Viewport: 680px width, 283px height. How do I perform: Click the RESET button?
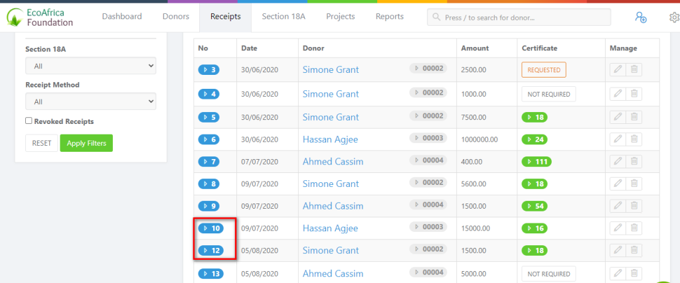coord(42,143)
